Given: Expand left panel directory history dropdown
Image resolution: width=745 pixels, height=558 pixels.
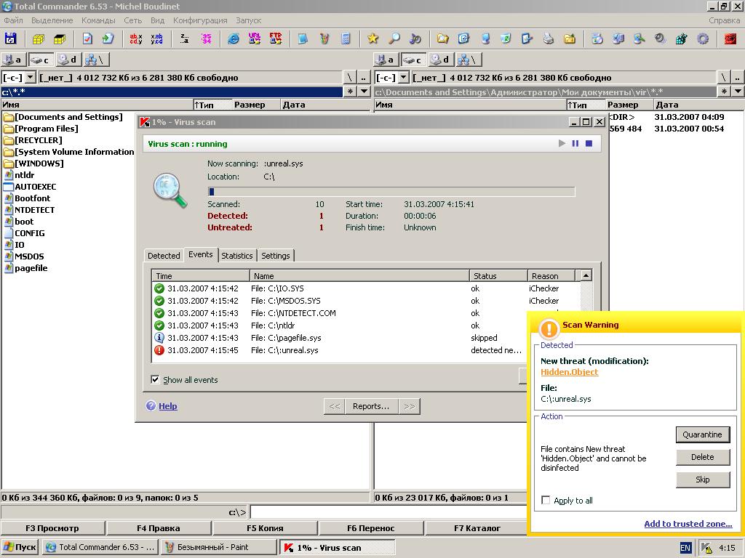Looking at the screenshot, I should click(364, 92).
